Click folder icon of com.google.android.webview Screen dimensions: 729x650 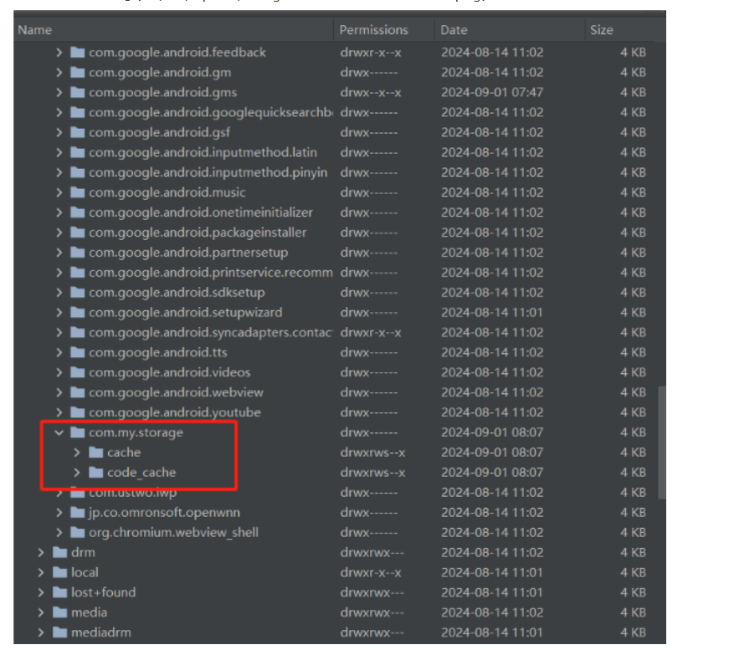click(x=77, y=392)
